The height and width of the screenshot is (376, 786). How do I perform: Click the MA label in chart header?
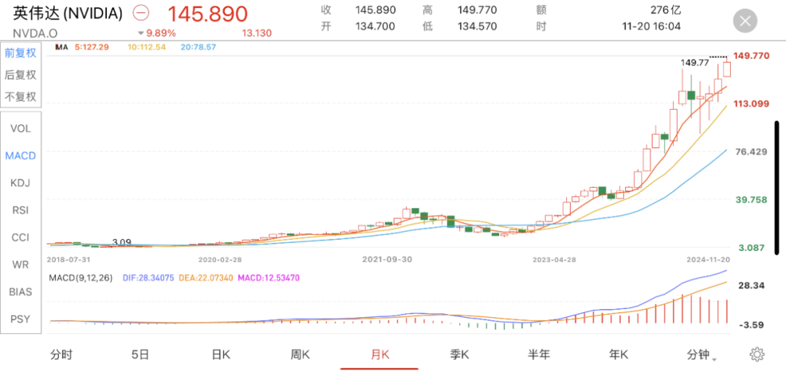coord(61,47)
